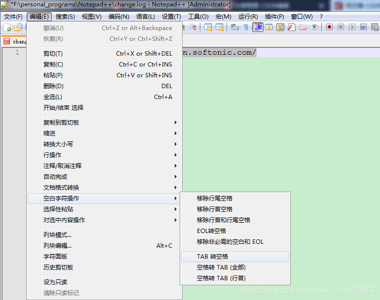This screenshot has width=380, height=300.
Task: Click the highlighted 空白字符操作 submenu entry
Action: tap(105, 199)
